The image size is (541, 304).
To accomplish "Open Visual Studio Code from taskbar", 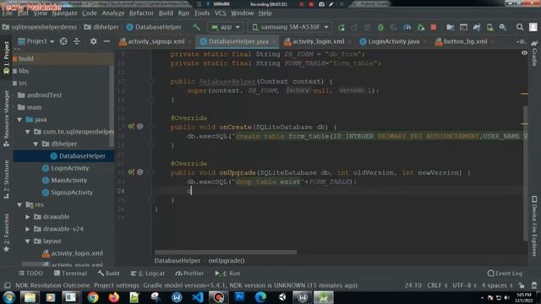I will coord(198,297).
